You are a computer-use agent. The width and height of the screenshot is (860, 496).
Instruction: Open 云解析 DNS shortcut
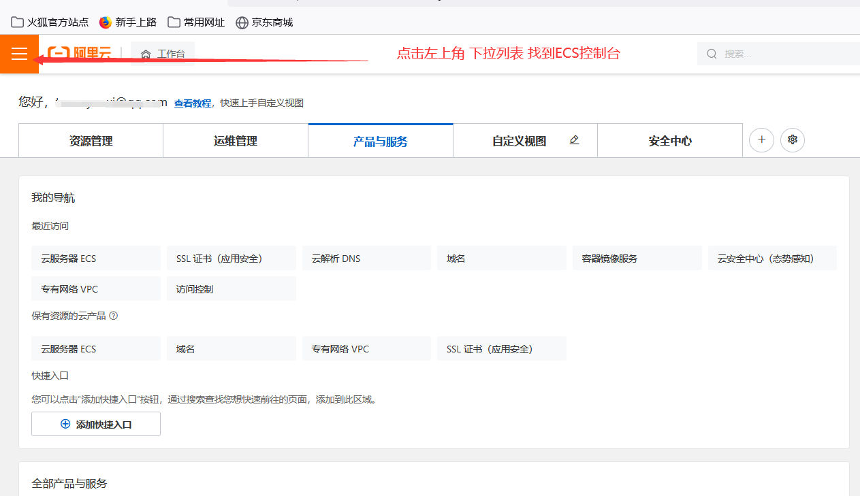pos(367,259)
